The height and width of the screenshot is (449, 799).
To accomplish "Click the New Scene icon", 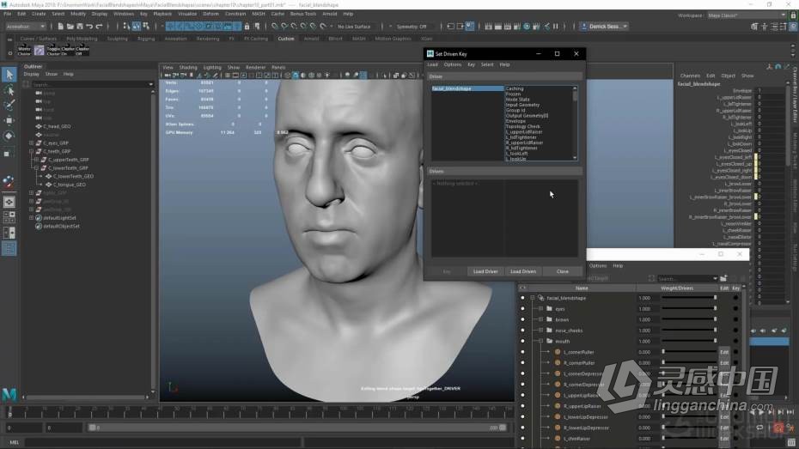I will coord(61,27).
